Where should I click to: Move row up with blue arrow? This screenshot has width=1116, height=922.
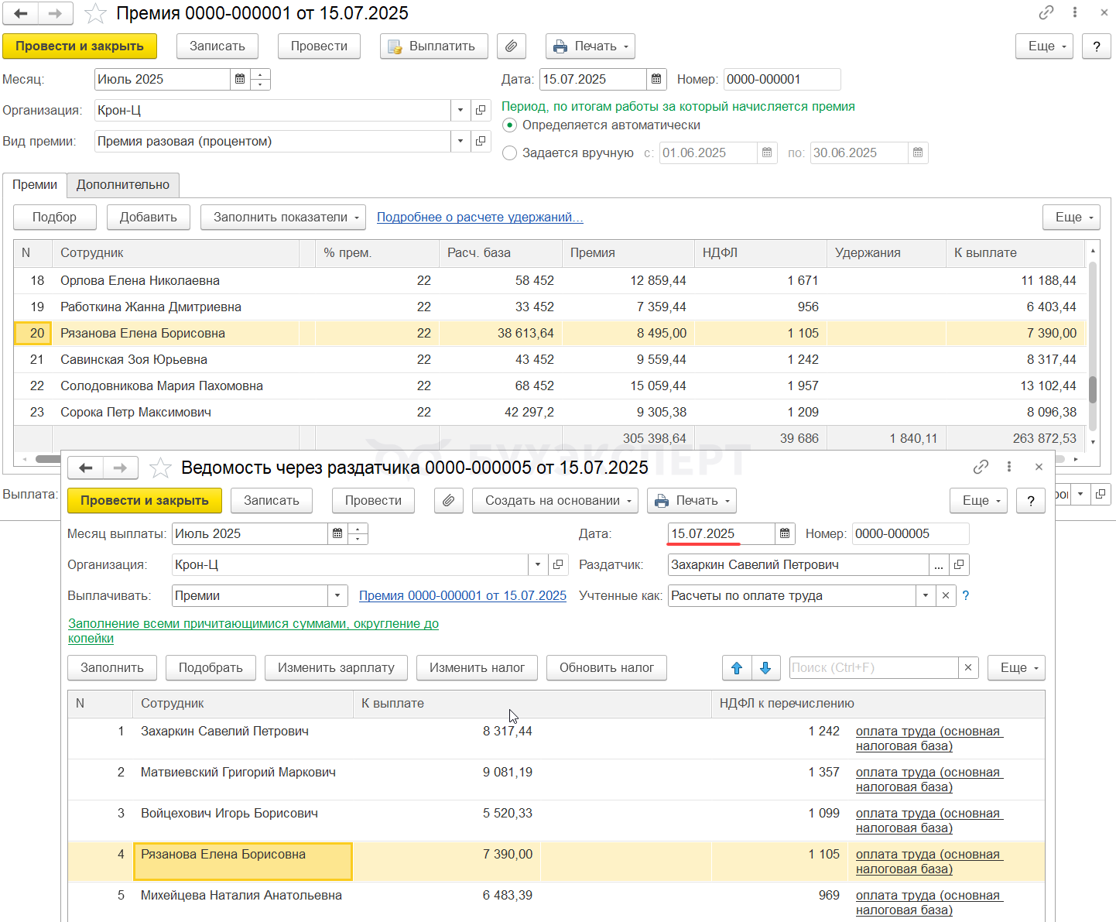pyautogui.click(x=736, y=668)
